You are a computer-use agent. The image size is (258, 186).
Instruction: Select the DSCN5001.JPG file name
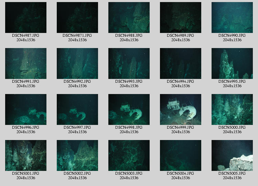tap(26, 173)
